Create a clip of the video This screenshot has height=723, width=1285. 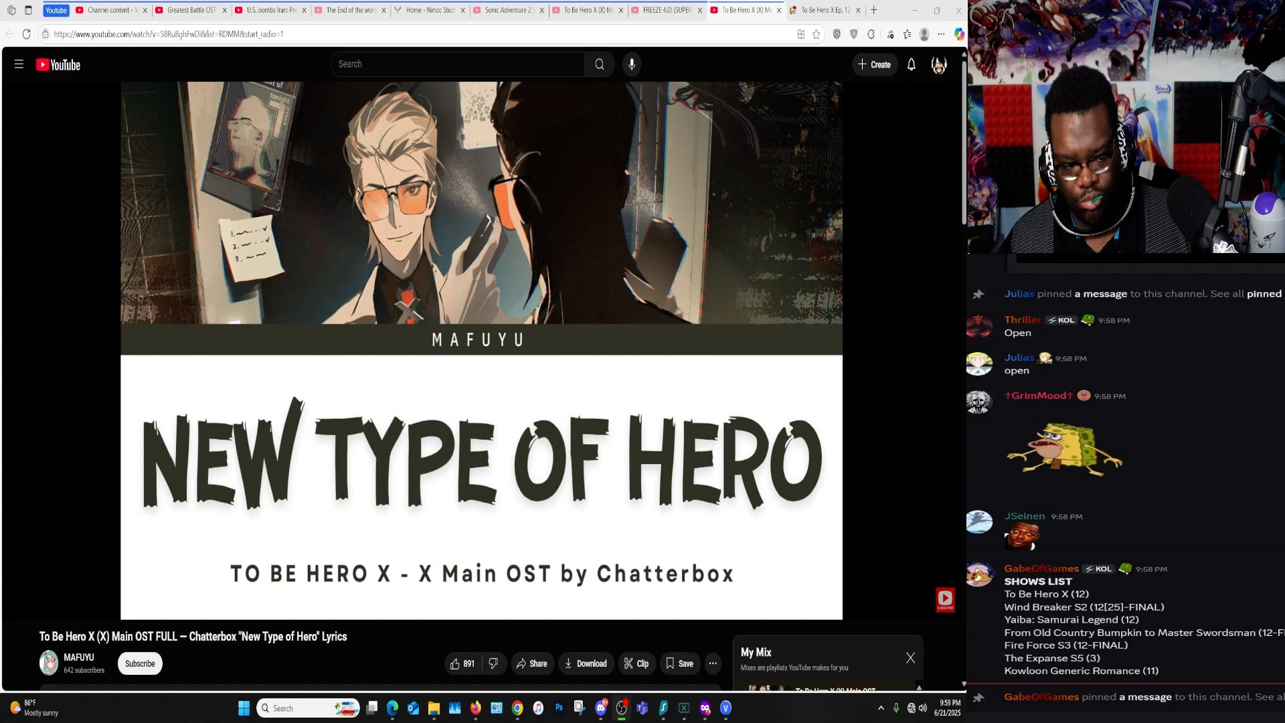pos(636,663)
